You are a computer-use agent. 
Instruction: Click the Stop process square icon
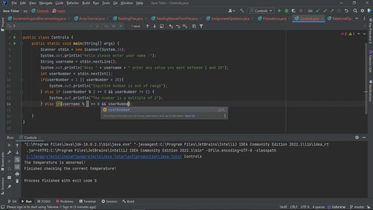click(x=301, y=10)
